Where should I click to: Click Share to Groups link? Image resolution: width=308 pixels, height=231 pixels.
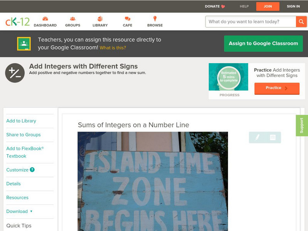(x=23, y=134)
